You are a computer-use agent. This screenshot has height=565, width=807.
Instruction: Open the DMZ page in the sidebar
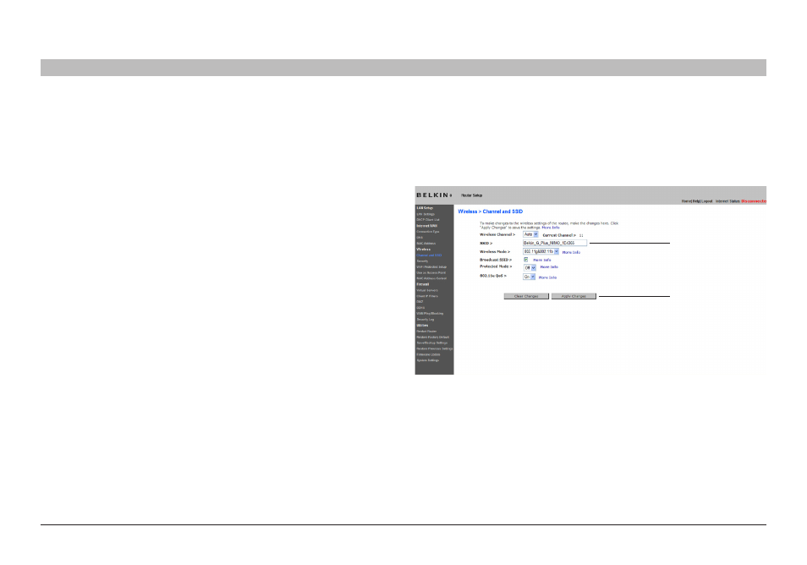pyautogui.click(x=420, y=302)
